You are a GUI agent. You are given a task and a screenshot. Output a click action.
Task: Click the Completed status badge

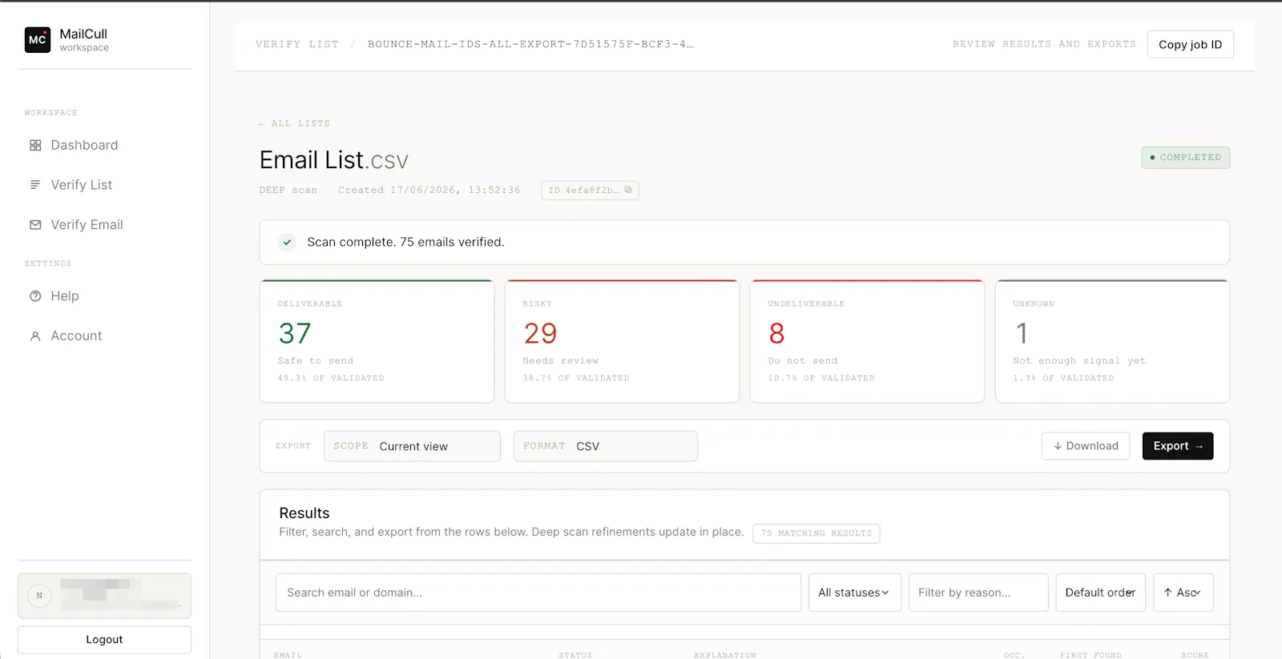[1185, 158]
